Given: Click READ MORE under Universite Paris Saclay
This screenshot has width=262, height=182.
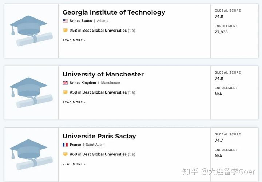Looking at the screenshot, I should 74,164.
